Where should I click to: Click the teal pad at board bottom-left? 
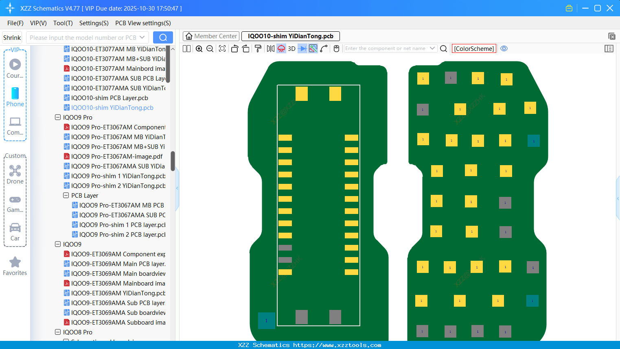(x=266, y=321)
